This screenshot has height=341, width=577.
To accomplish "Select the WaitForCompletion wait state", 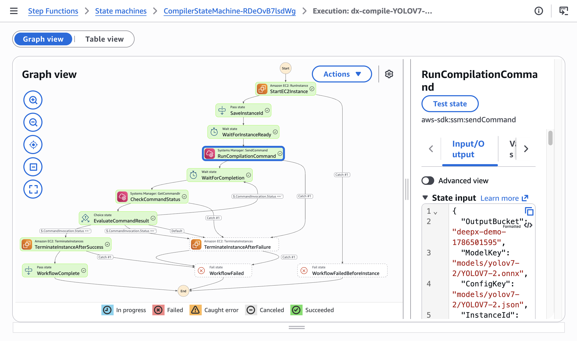I will point(219,175).
